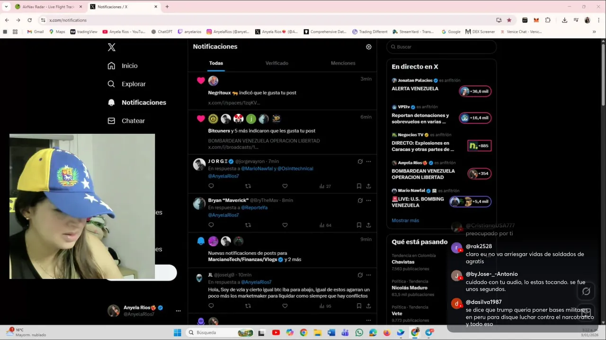Open Chrome tab search dropdown
The width and height of the screenshot is (606, 340).
pos(6,7)
